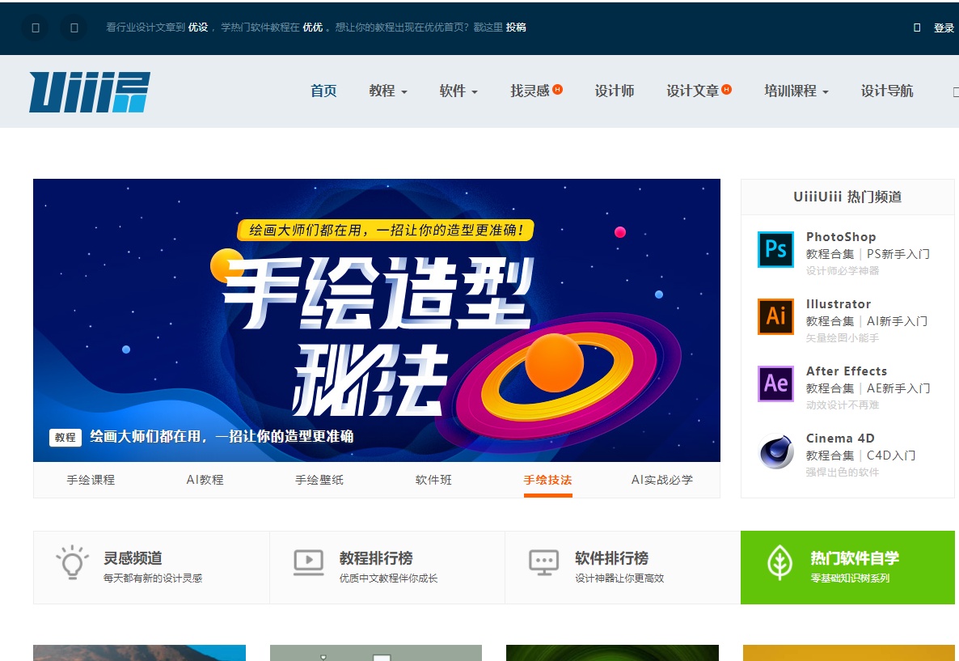Open AE新手入门 link
The image size is (959, 661).
(898, 388)
